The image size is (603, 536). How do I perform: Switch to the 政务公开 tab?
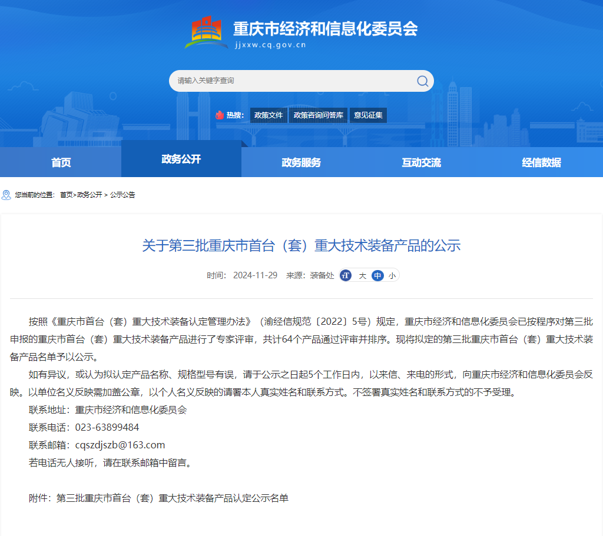[181, 159]
